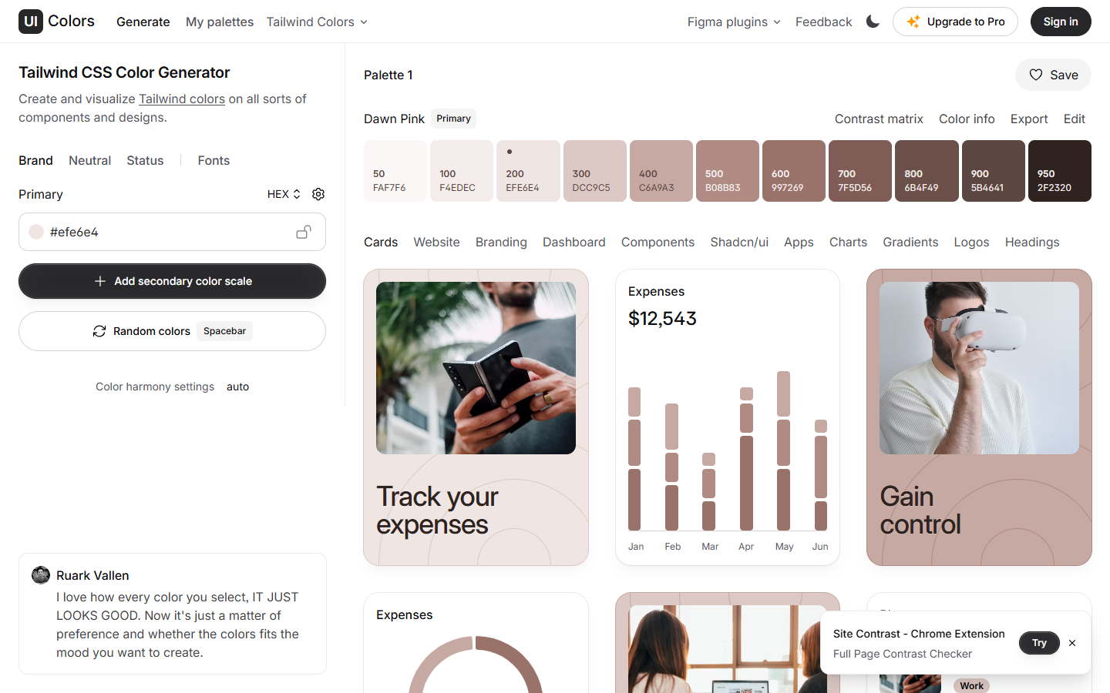Click the Palette 1 title
This screenshot has height=693, width=1110.
388,75
